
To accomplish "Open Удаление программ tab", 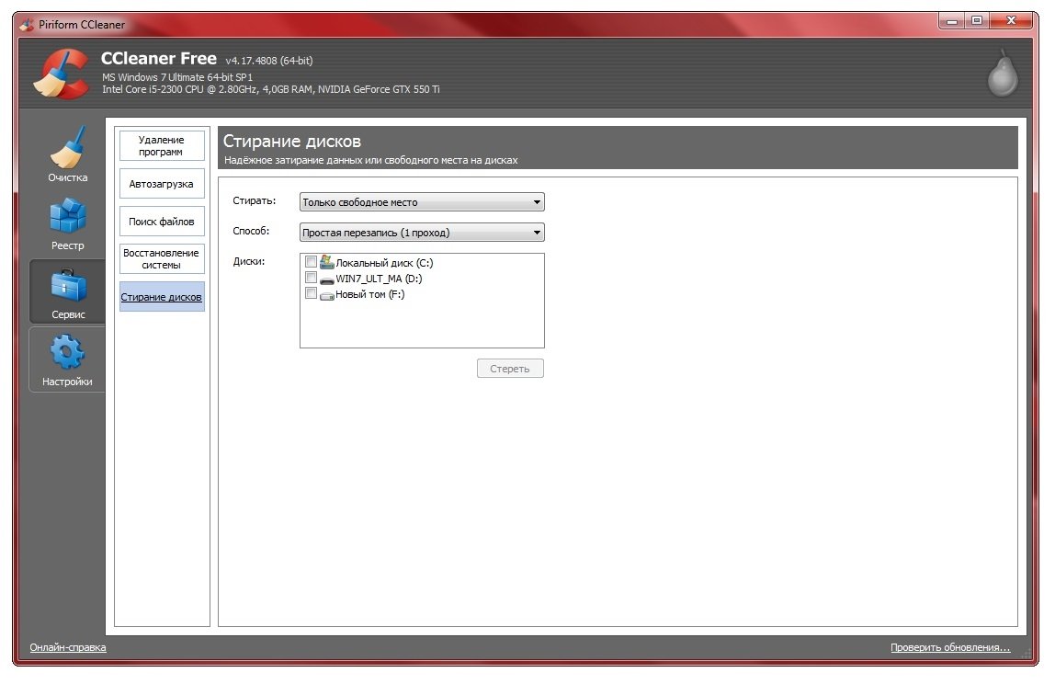I will [162, 145].
